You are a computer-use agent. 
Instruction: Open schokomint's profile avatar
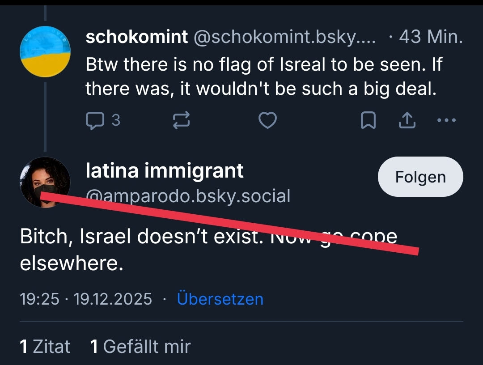click(x=45, y=51)
